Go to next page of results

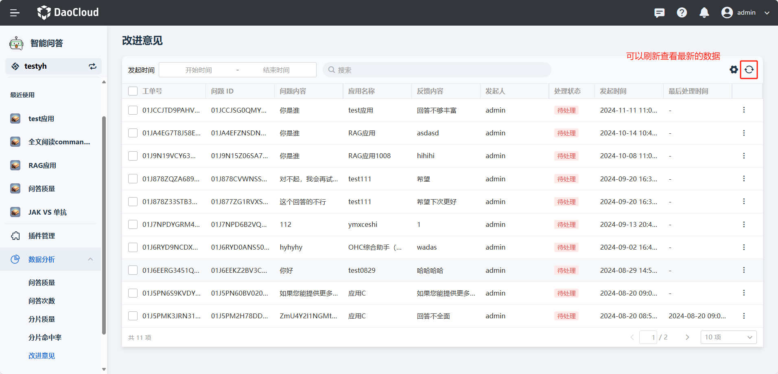click(687, 337)
